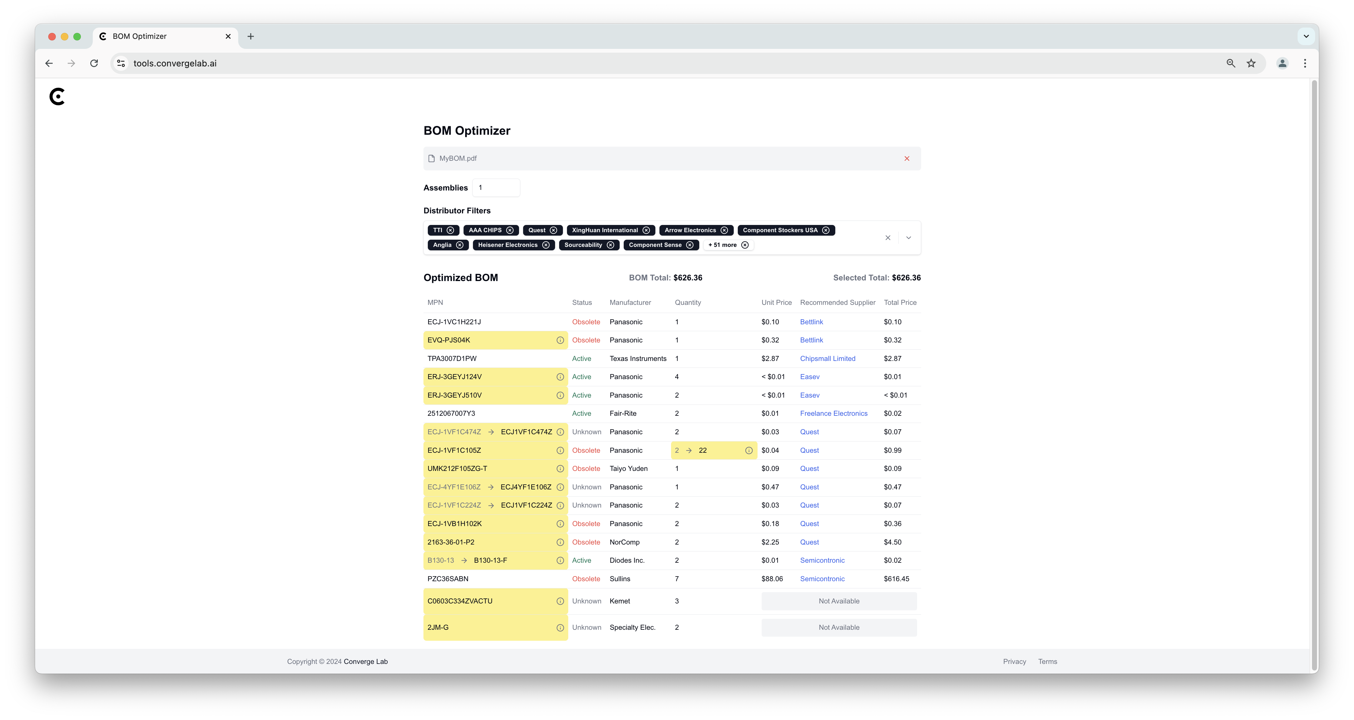Image resolution: width=1354 pixels, height=720 pixels.
Task: Click the Converge Lab logo
Action: tap(57, 97)
